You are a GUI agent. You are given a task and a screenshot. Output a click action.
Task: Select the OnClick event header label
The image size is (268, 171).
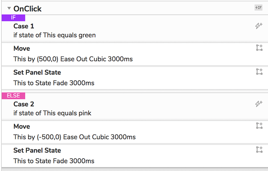pyautogui.click(x=27, y=8)
